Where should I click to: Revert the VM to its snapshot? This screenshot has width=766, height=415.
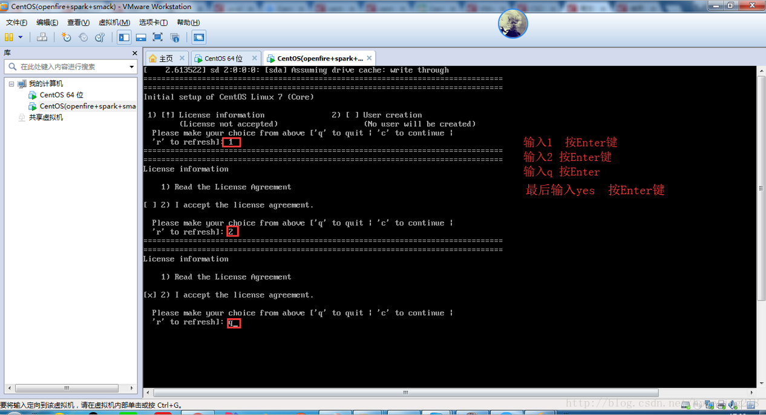click(x=83, y=38)
